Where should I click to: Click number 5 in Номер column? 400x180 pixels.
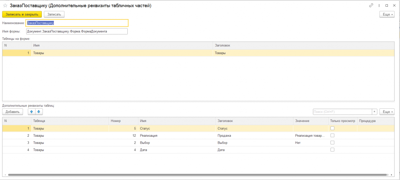123,129
